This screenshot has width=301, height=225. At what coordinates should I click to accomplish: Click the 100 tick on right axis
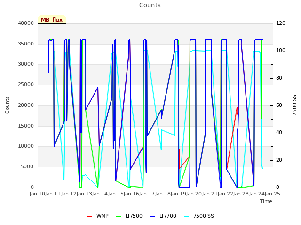(x=281, y=50)
